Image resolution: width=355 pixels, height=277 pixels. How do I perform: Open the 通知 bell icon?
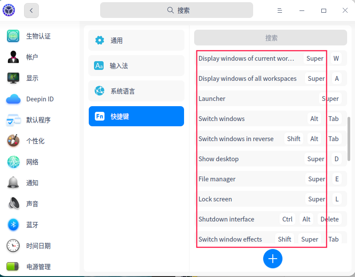(13, 183)
